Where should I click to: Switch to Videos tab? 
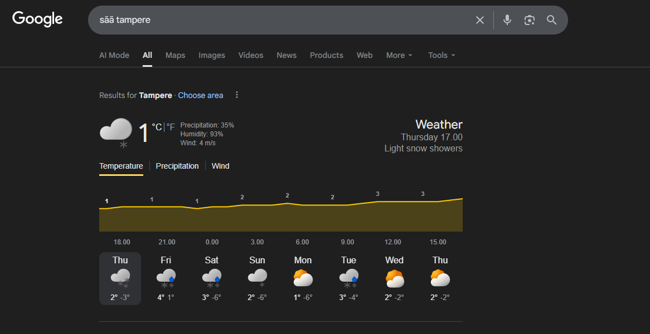coord(251,55)
